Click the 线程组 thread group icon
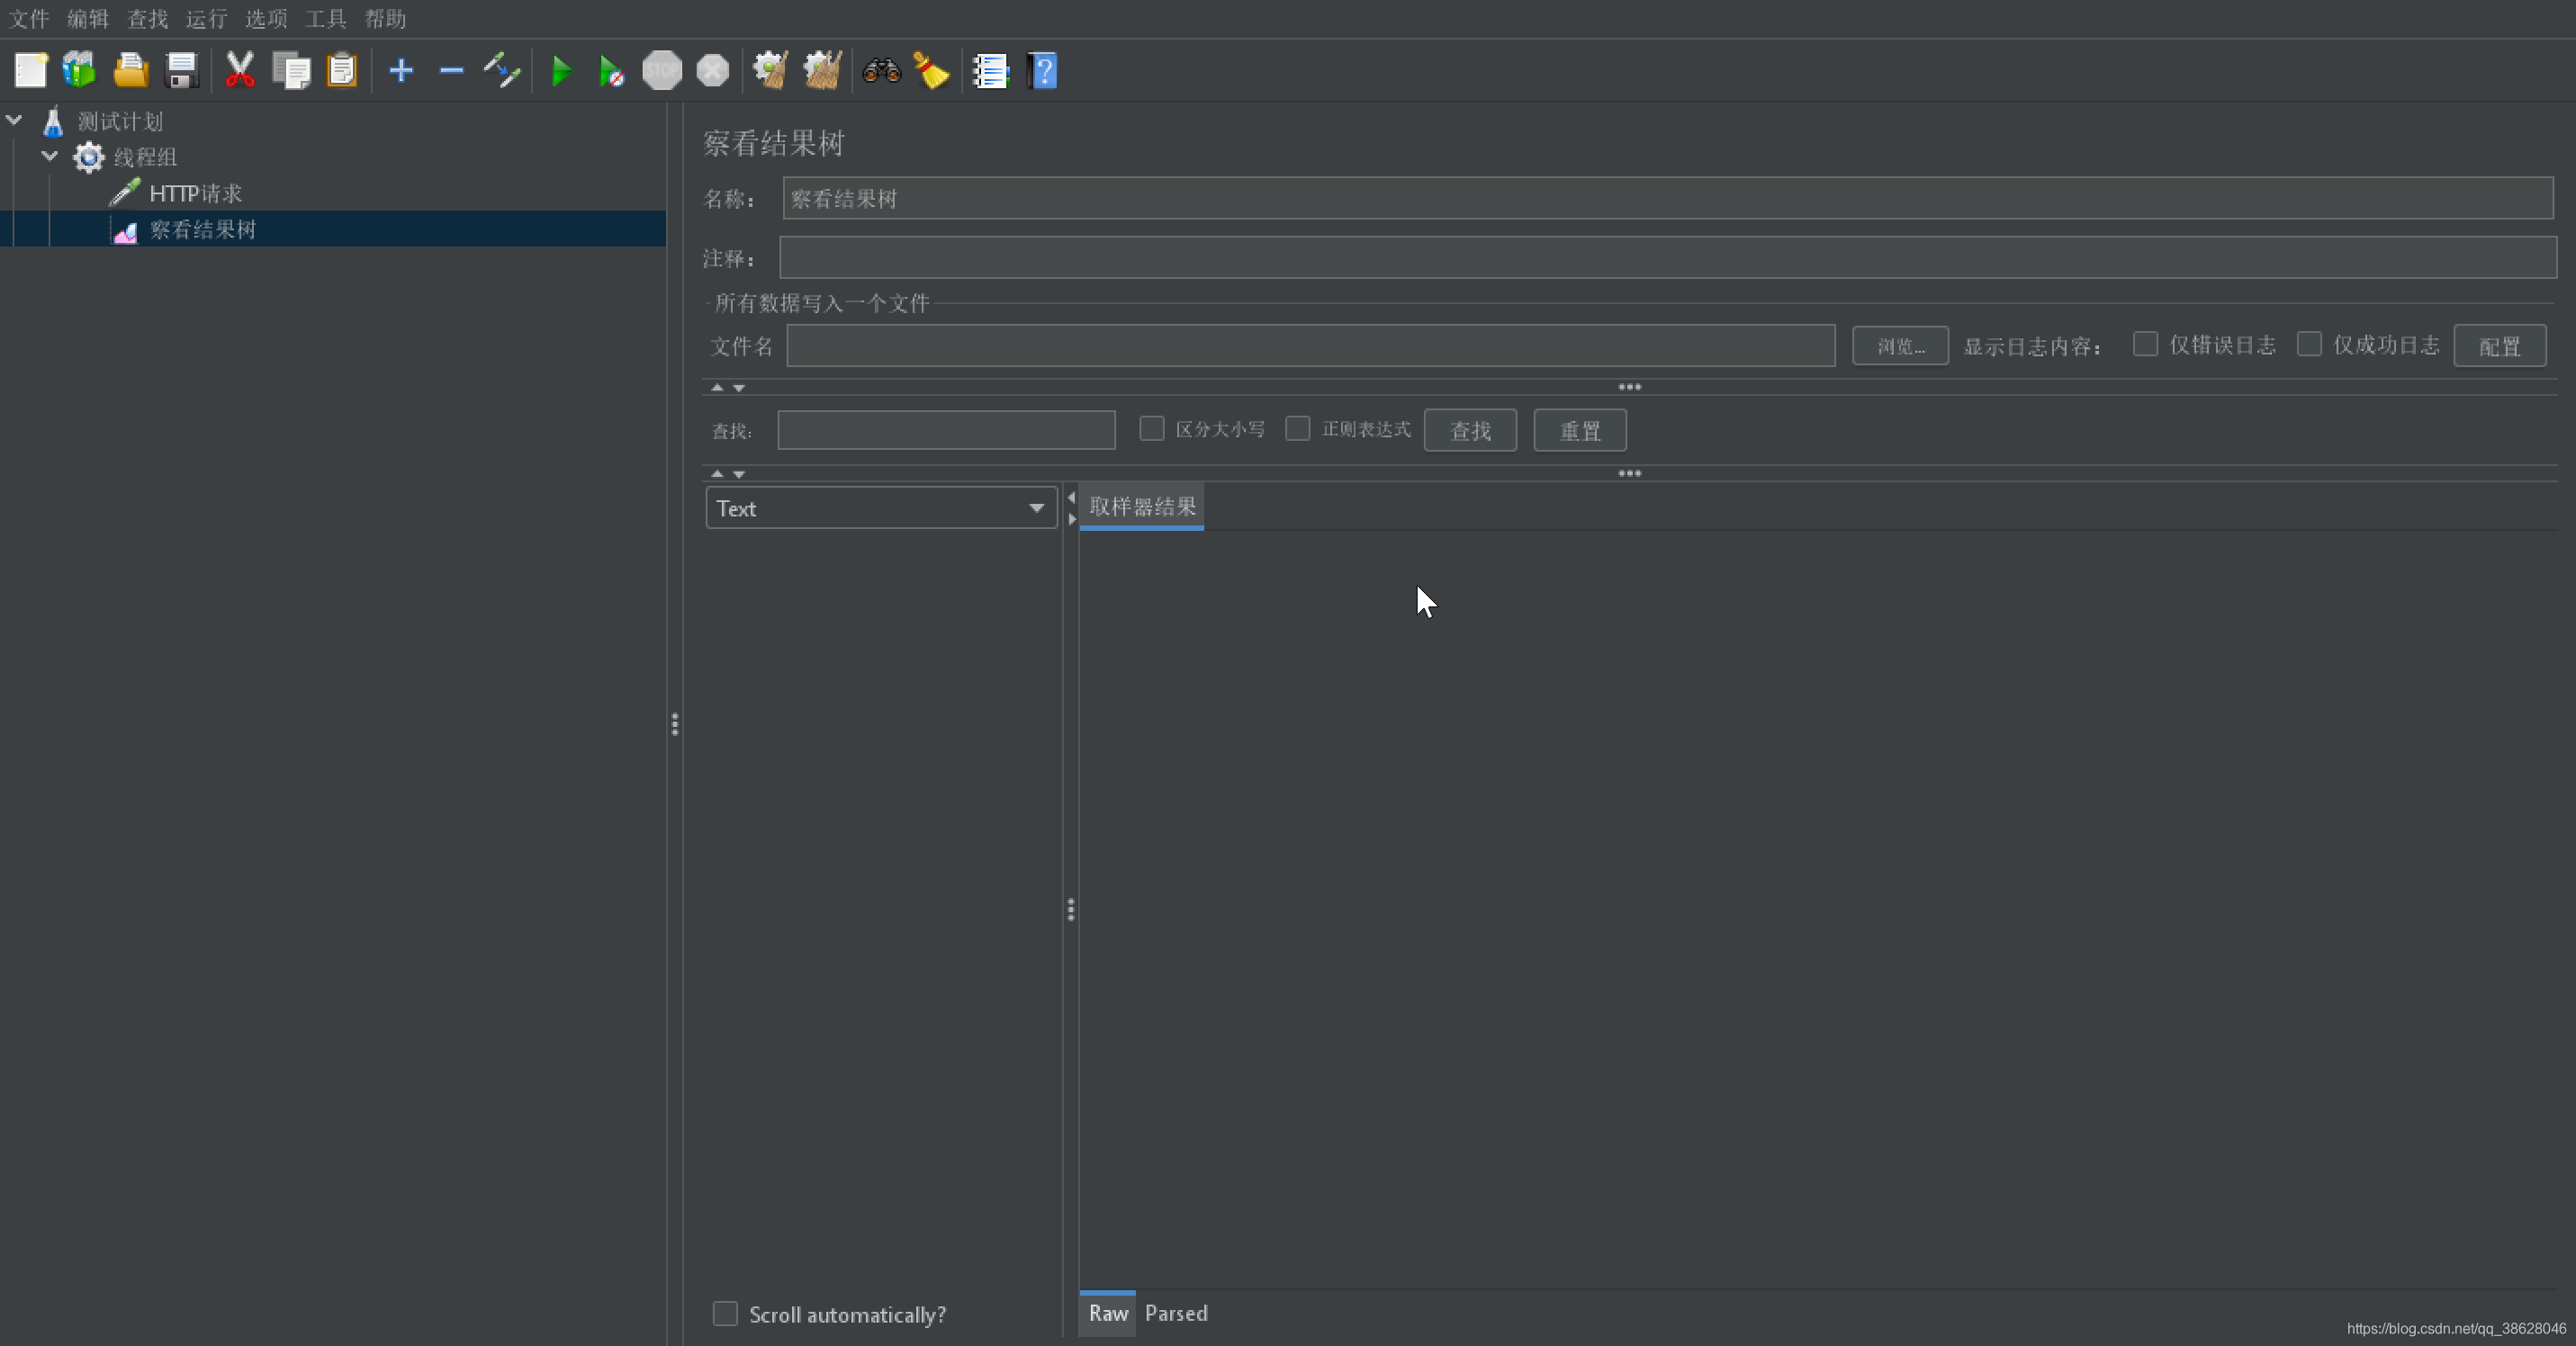The image size is (2576, 1346). (88, 157)
